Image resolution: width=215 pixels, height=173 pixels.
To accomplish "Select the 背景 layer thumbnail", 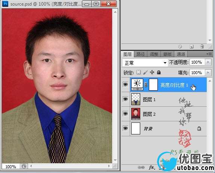I will (x=136, y=128).
